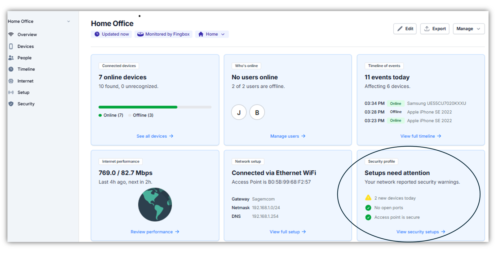Click the Overview WiFi icon in sidebar

point(11,34)
